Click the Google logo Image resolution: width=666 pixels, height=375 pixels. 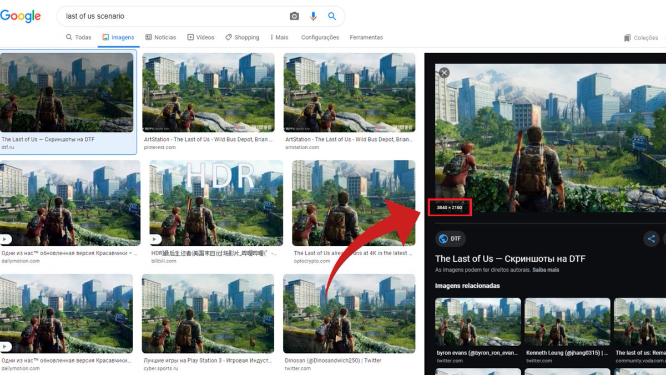coord(21,16)
